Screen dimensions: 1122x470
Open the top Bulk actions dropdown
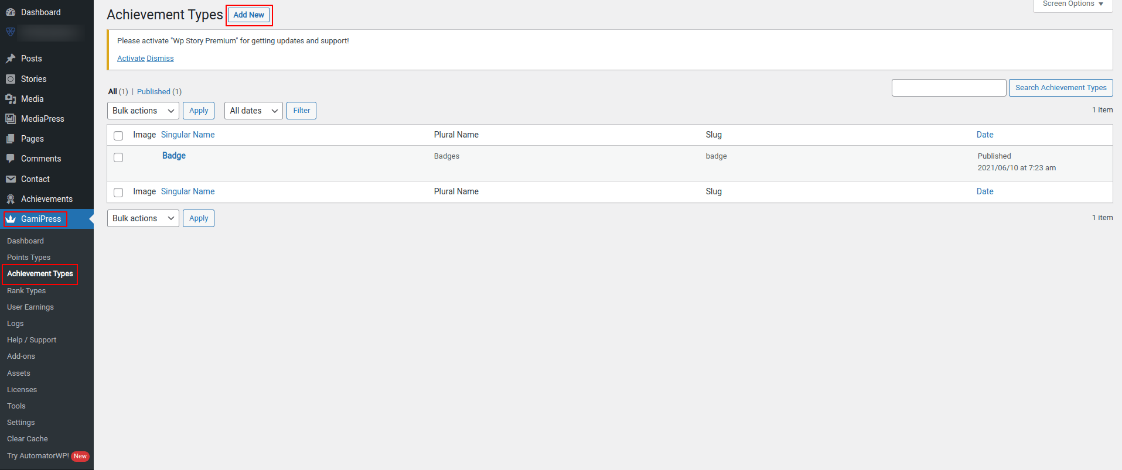coord(143,111)
